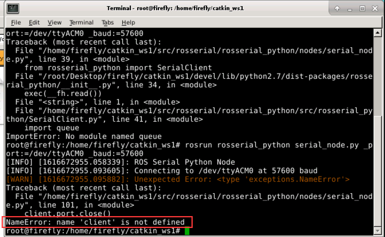
Task: Open the View menu
Action: point(54,23)
